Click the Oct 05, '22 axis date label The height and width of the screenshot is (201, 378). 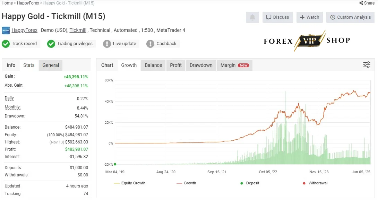tap(268, 172)
